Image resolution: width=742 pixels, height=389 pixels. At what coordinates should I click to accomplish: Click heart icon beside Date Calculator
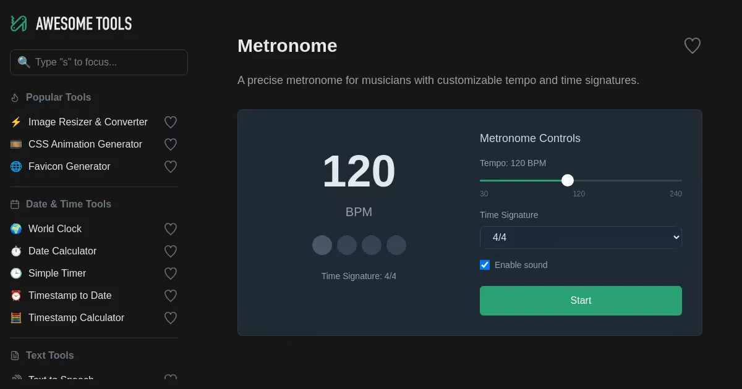click(x=171, y=251)
